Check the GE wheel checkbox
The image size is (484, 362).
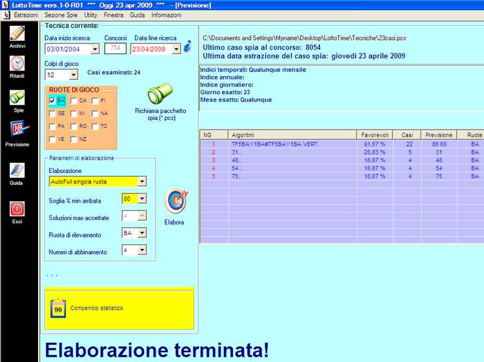pyautogui.click(x=52, y=114)
